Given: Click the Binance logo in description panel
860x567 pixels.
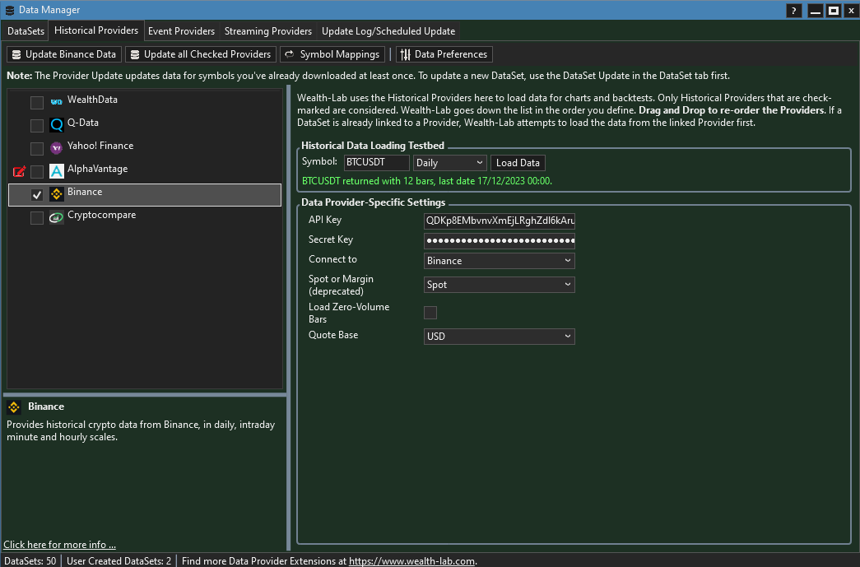Looking at the screenshot, I should pos(14,407).
